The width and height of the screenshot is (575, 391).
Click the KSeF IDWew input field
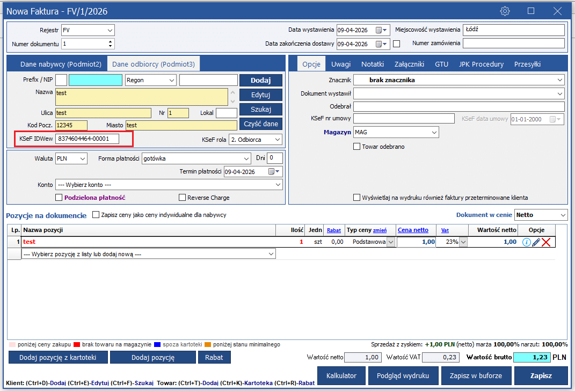pos(87,139)
